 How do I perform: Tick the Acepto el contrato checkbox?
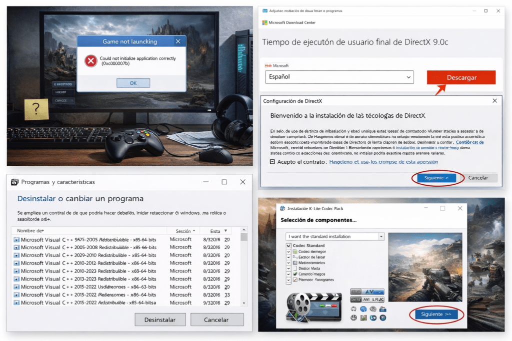coord(272,162)
